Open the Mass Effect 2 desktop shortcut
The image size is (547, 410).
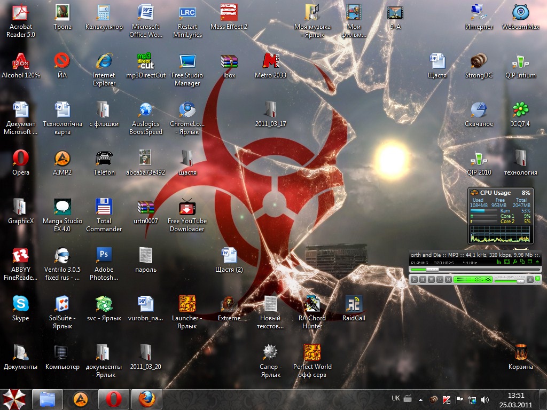click(229, 13)
